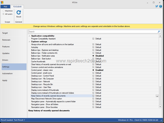Screen dimensions: 164x123
Task: Click state icon for Balloon tips Folder contents info
Action: click(93, 53)
